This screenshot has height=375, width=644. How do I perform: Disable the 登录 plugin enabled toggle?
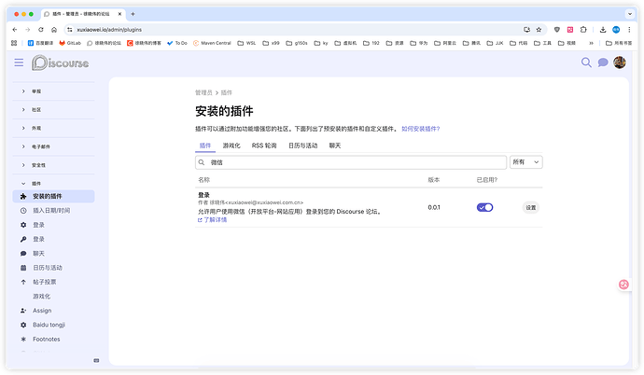click(x=484, y=207)
